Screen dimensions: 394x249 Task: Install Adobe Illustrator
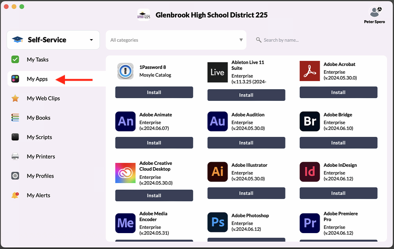(x=246, y=193)
